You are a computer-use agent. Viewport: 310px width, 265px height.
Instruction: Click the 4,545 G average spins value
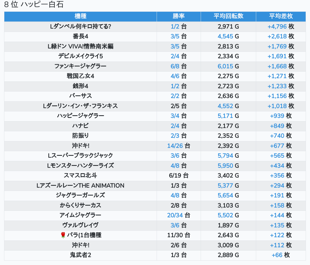pyautogui.click(x=228, y=36)
